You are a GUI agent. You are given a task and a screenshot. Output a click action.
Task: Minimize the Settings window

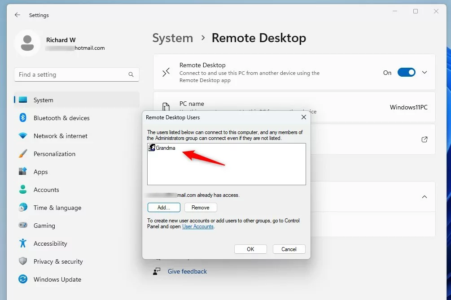pyautogui.click(x=395, y=11)
